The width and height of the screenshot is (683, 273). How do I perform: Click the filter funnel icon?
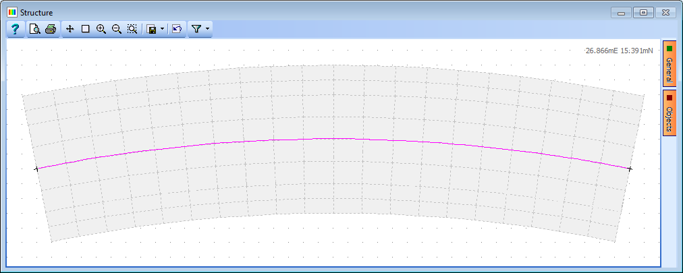pyautogui.click(x=196, y=29)
